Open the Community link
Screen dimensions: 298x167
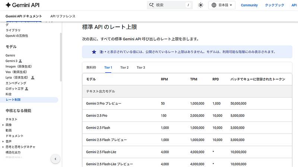click(249, 5)
